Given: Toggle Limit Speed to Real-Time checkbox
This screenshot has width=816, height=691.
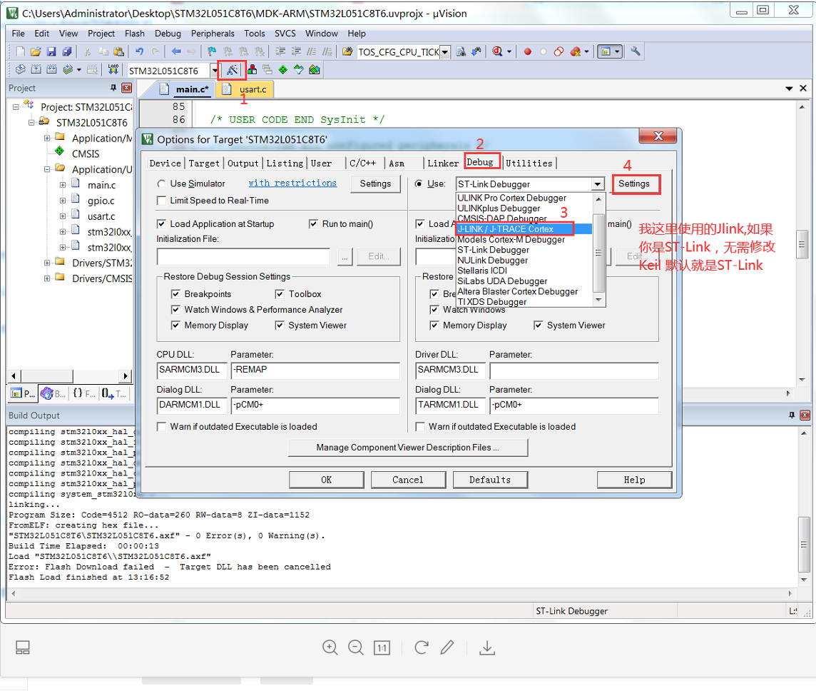Looking at the screenshot, I should (x=161, y=201).
